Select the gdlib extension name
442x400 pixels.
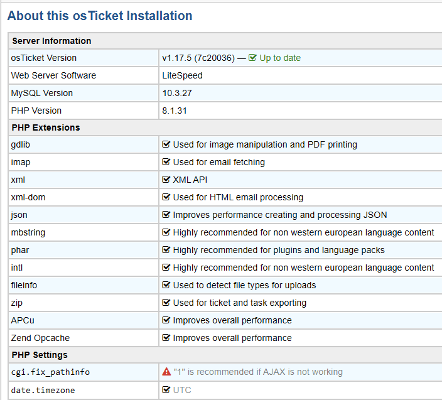point(20,144)
